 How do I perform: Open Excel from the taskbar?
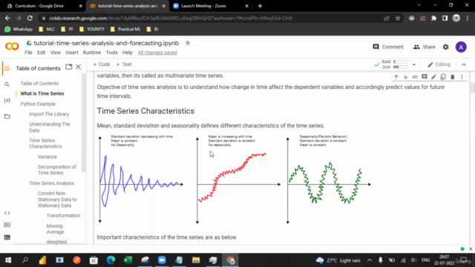[128, 260]
